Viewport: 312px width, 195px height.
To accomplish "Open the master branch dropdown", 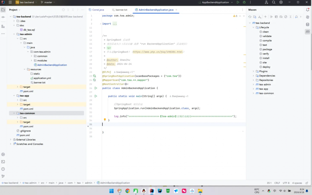I will pyautogui.click(x=48, y=2).
